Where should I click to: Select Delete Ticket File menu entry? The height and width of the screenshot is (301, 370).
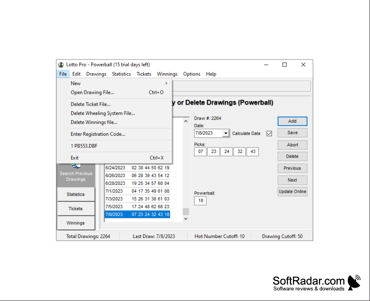[115, 104]
